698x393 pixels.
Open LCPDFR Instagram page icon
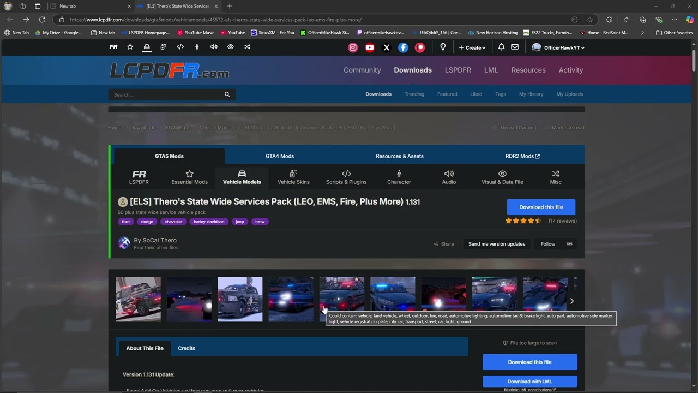coord(353,47)
